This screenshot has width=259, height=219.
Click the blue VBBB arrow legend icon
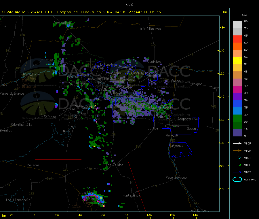point(237,172)
